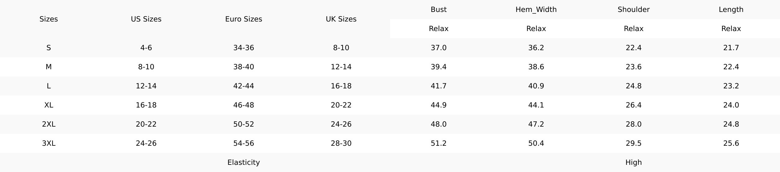Screen dimensions: 780x172
Task: Click the Hem_Width column header
Action: point(536,10)
